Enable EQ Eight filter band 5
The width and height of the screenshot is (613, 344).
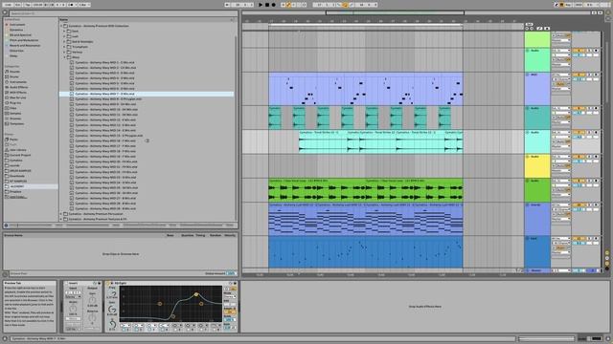pos(175,330)
